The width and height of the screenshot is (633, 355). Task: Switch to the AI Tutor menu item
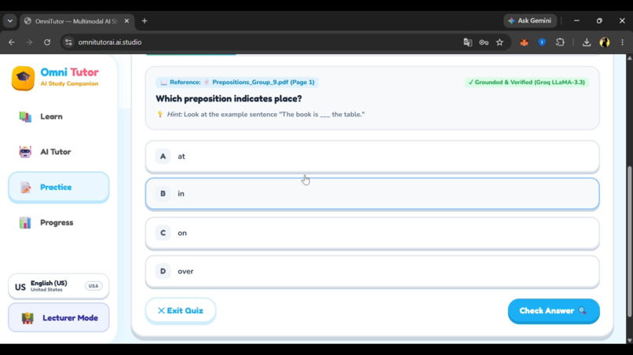point(59,152)
